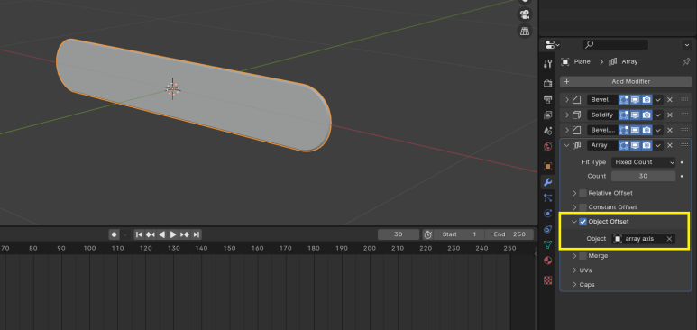Open the Object Data mesh tab
The image size is (697, 330).
coord(547,244)
